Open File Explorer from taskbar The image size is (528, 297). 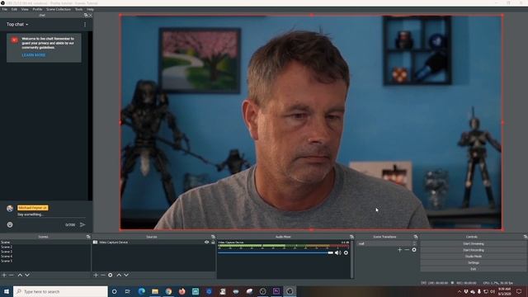[155, 291]
